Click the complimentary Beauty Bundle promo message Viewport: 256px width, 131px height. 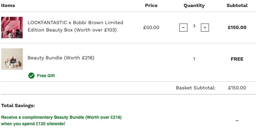coord(62,121)
